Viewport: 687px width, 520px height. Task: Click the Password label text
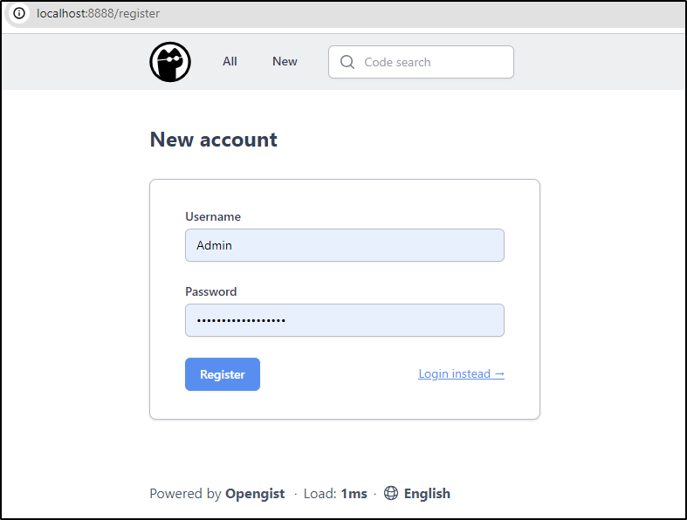[x=210, y=291]
